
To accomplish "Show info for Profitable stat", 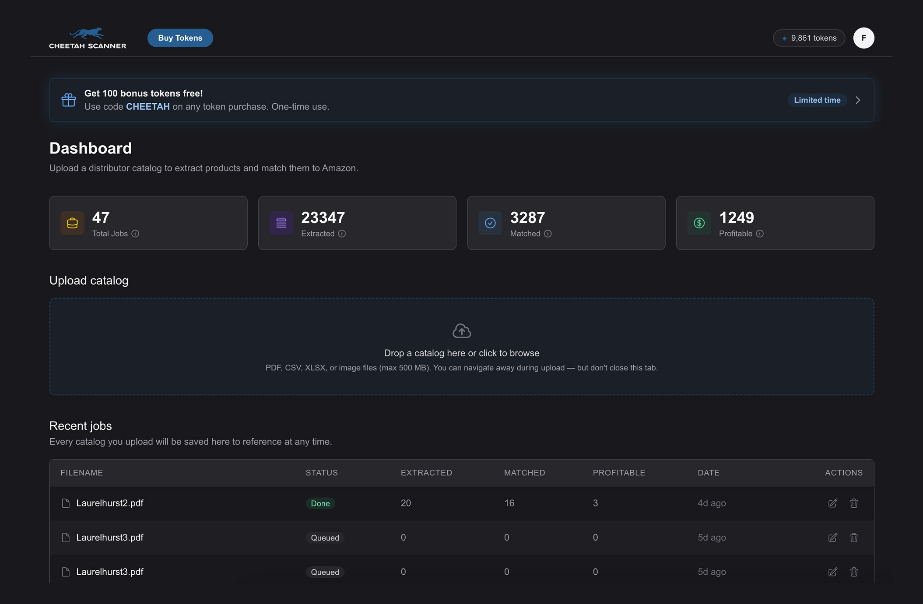I will pyautogui.click(x=760, y=234).
